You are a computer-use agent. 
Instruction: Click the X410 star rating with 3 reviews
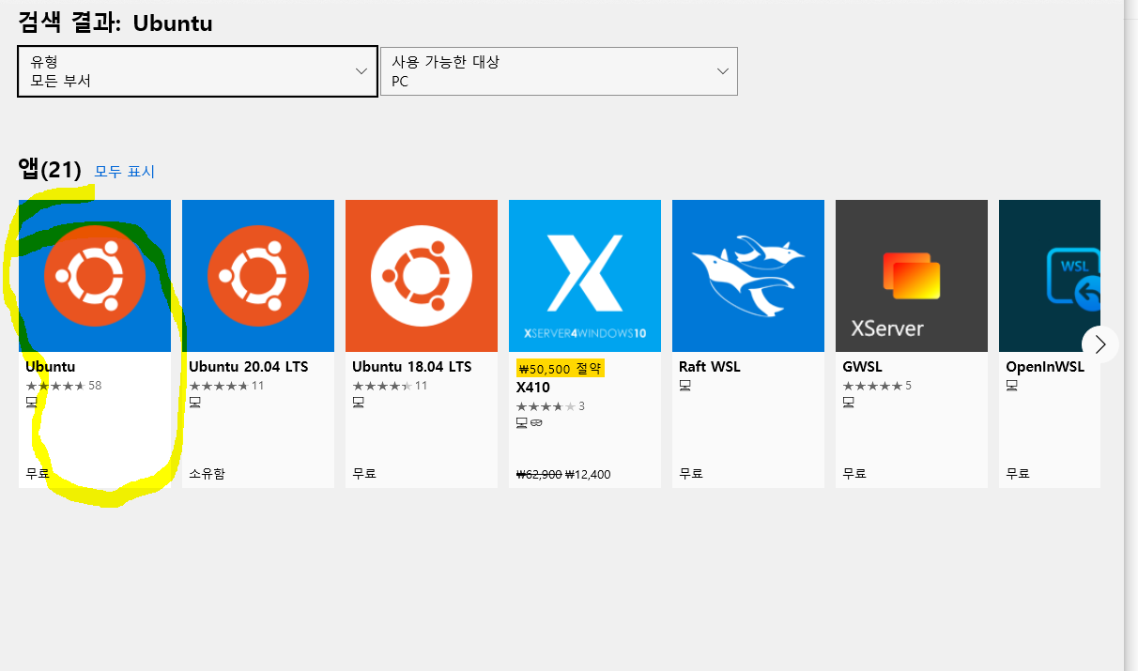pos(550,406)
